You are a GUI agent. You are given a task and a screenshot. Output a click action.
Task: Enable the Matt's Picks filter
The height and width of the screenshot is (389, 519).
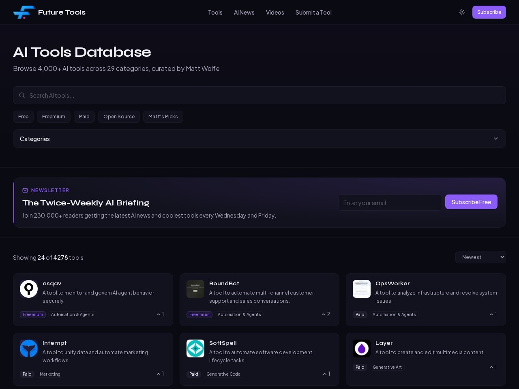click(x=163, y=117)
